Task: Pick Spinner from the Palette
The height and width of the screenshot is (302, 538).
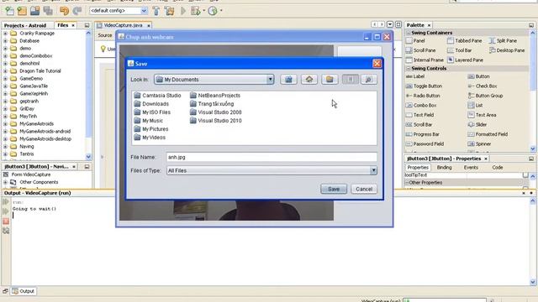Action: point(479,143)
